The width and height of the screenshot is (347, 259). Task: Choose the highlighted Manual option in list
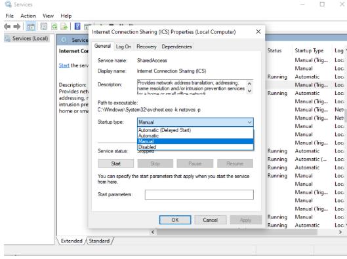click(x=195, y=141)
